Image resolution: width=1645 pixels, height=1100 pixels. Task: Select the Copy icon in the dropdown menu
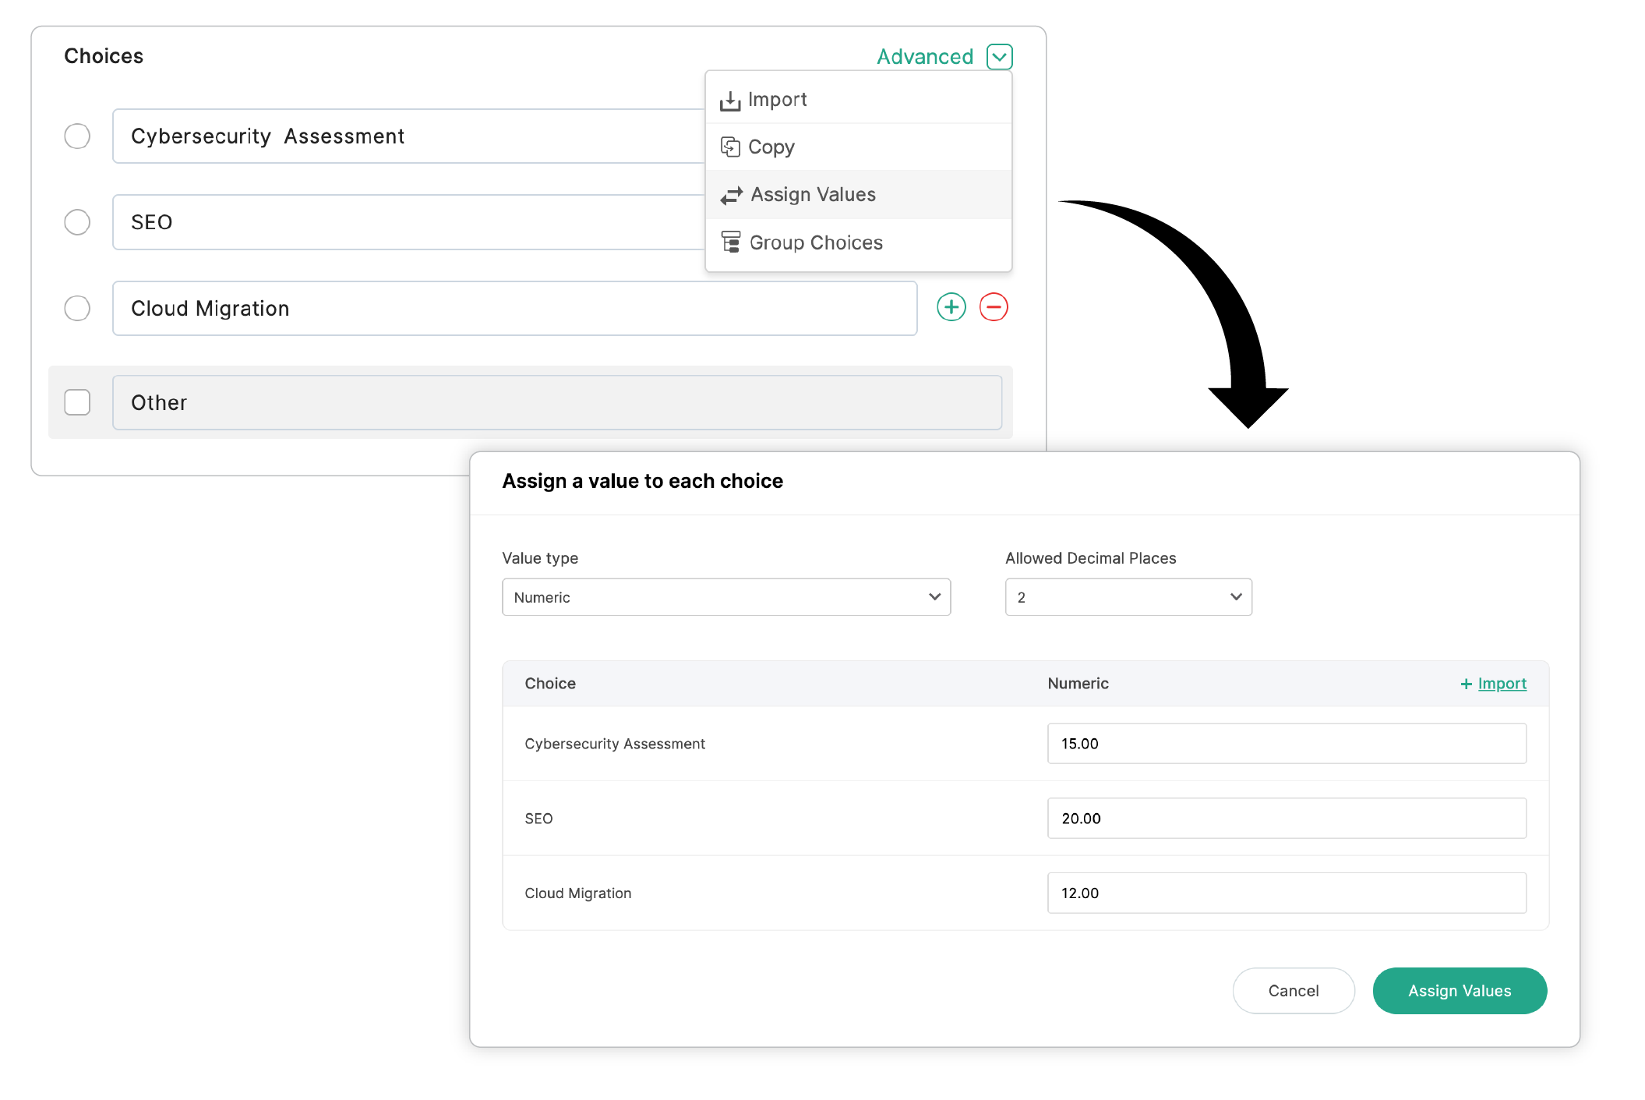731,147
